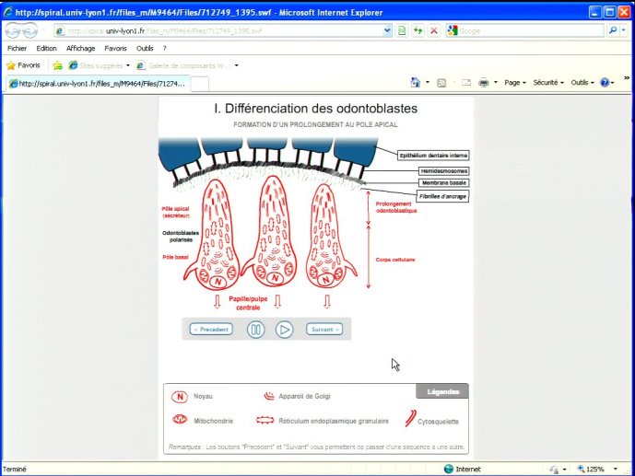The width and height of the screenshot is (635, 476).
Task: Pause the animation
Action: [x=255, y=330]
